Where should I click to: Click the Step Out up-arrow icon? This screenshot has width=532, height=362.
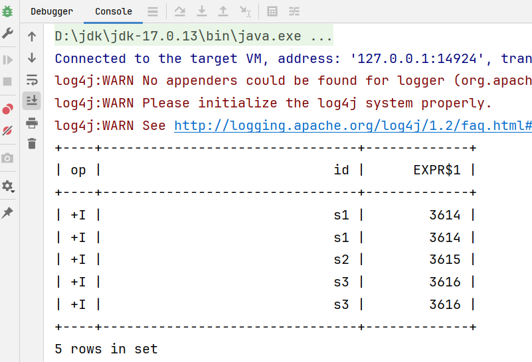click(x=223, y=11)
